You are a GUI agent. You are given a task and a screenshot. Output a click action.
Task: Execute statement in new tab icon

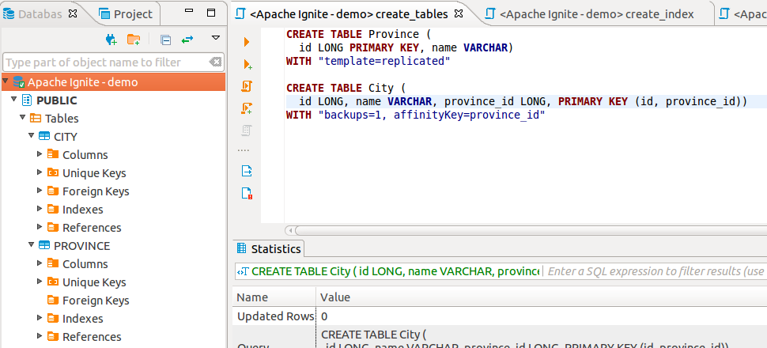click(x=247, y=64)
